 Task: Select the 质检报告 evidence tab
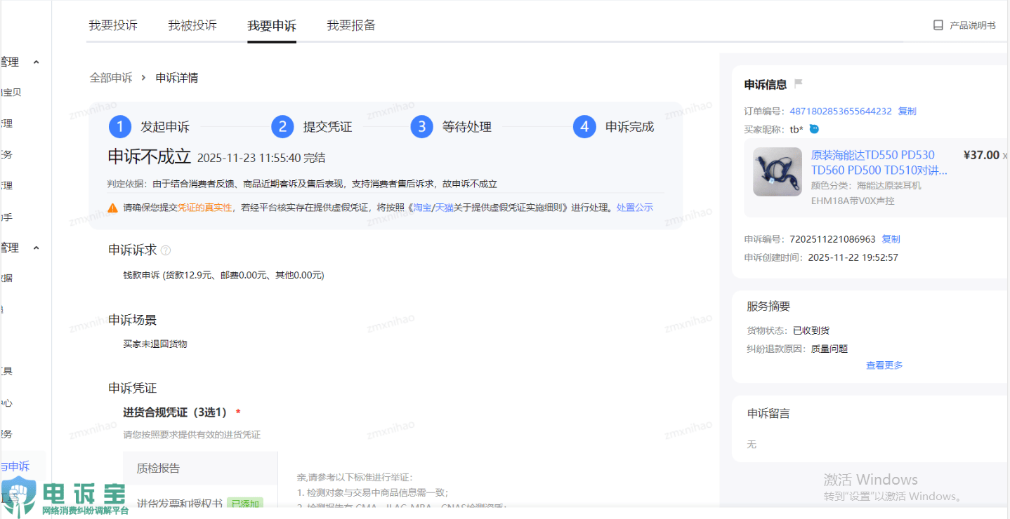pyautogui.click(x=158, y=469)
